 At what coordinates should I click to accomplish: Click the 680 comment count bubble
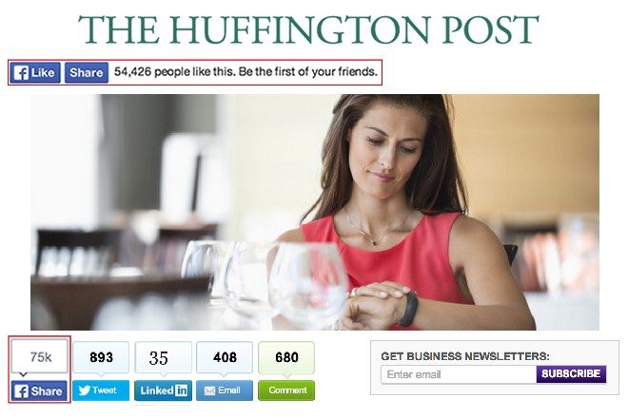(x=286, y=357)
